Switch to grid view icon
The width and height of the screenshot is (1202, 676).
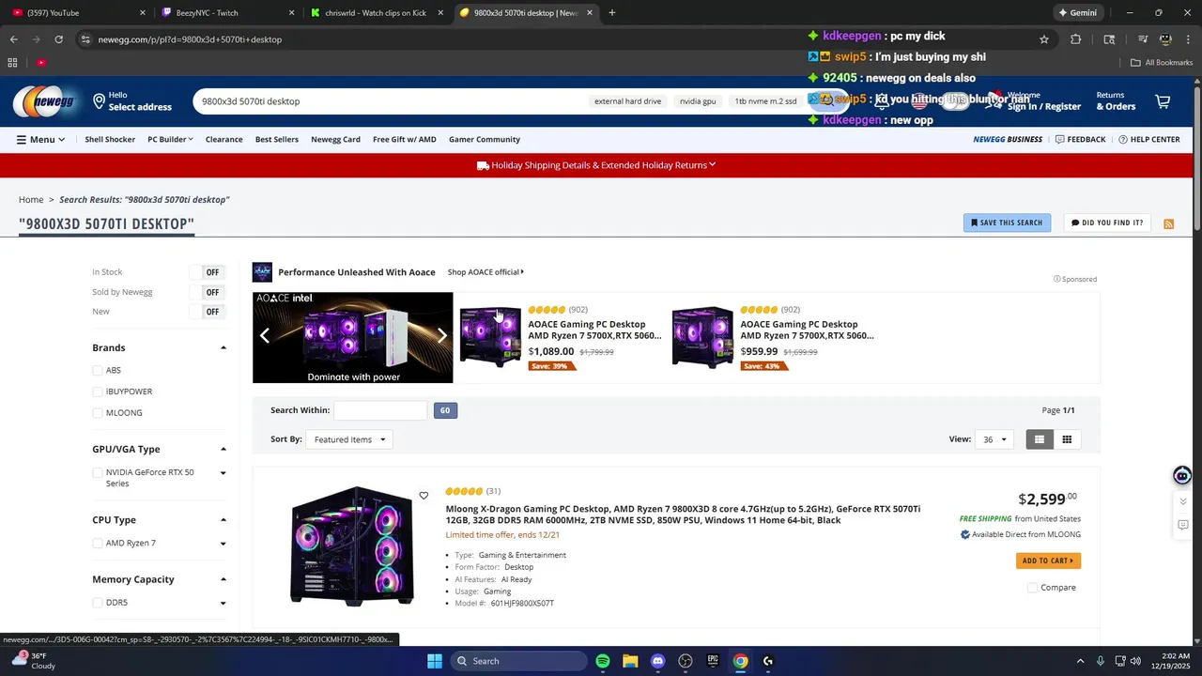click(1067, 439)
